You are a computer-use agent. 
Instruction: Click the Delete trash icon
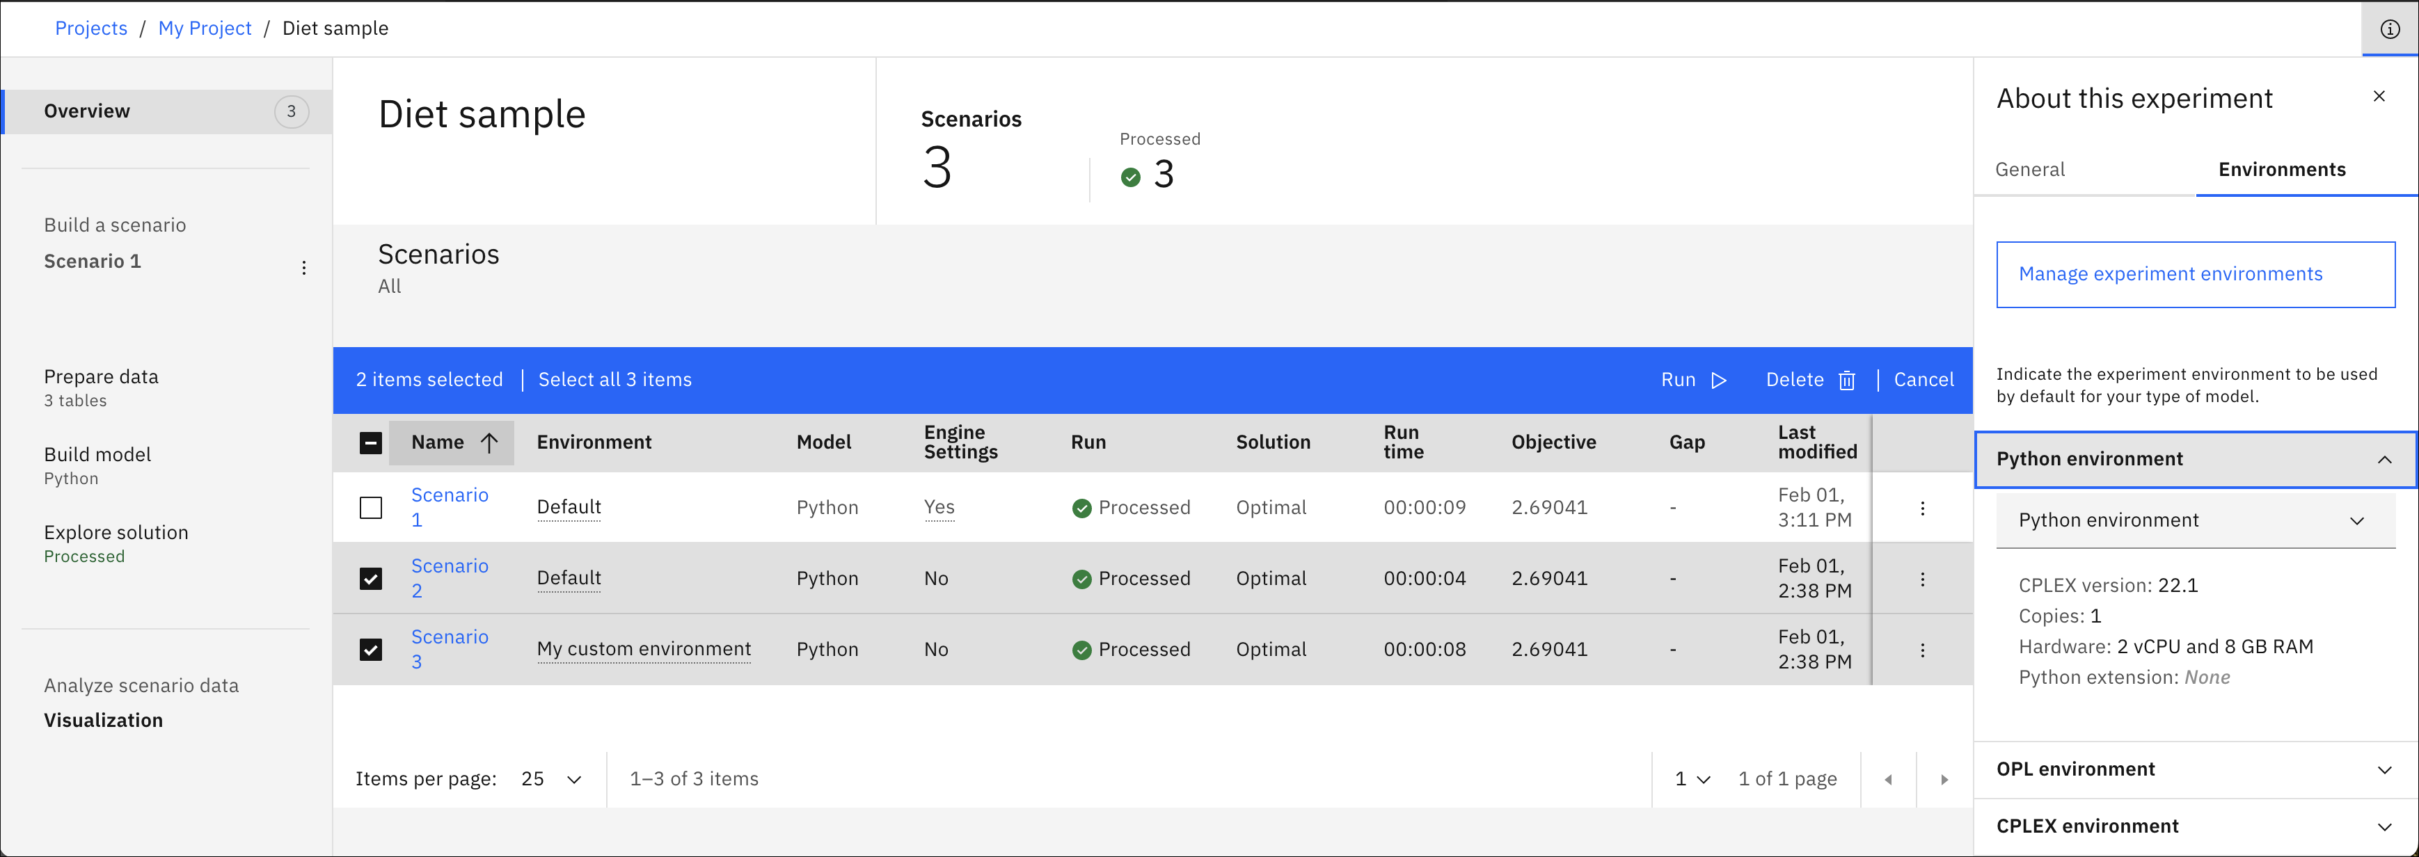(x=1846, y=381)
